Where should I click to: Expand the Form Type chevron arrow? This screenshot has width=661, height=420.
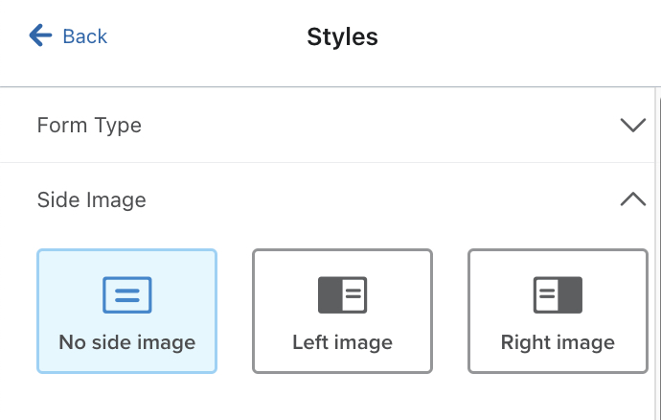click(632, 126)
